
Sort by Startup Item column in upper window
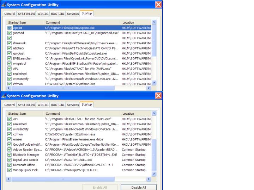(25, 23)
